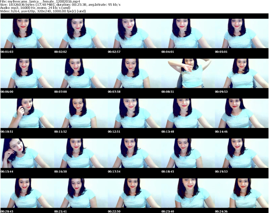
Task: Select the time caption '00:14:46'
Action: point(221,132)
